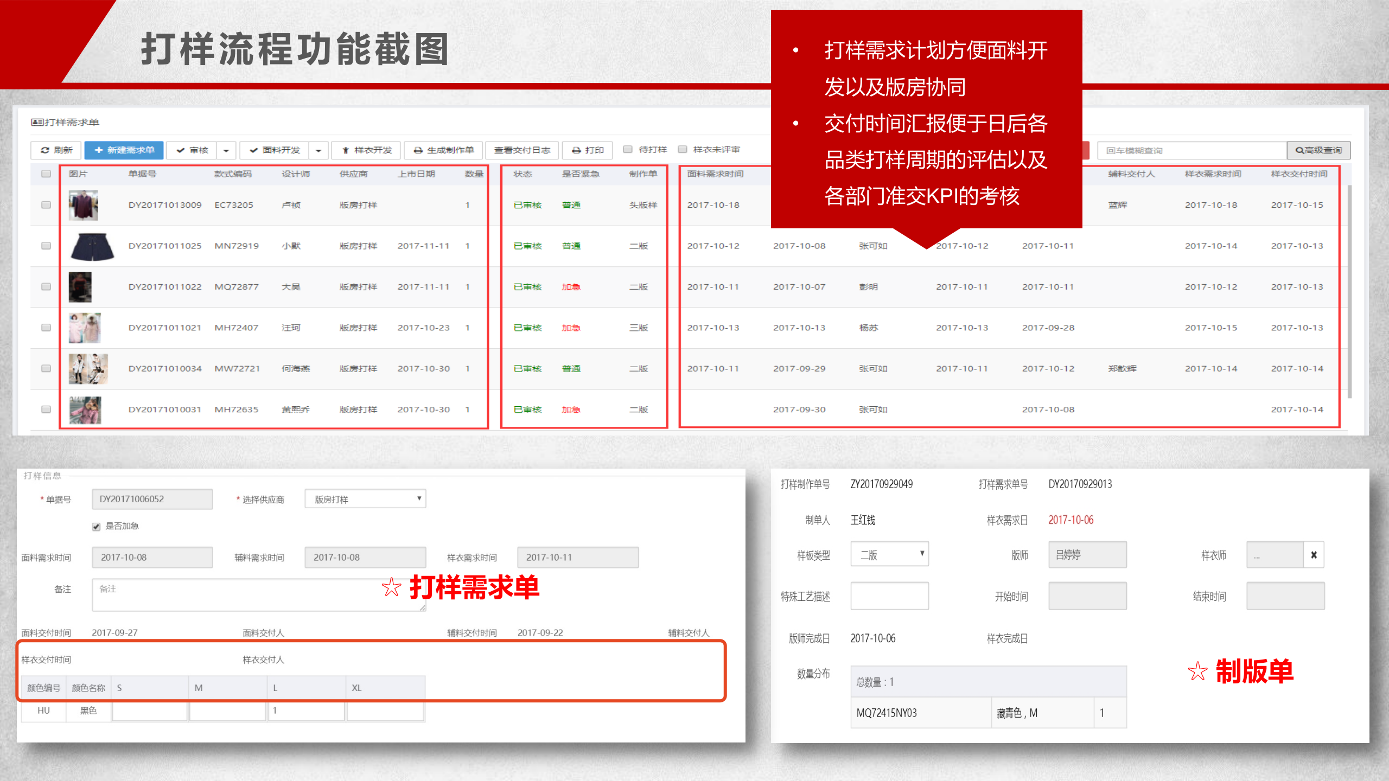Toggle the select-all checkbox in table header
Viewport: 1389px width, 781px height.
[x=46, y=174]
